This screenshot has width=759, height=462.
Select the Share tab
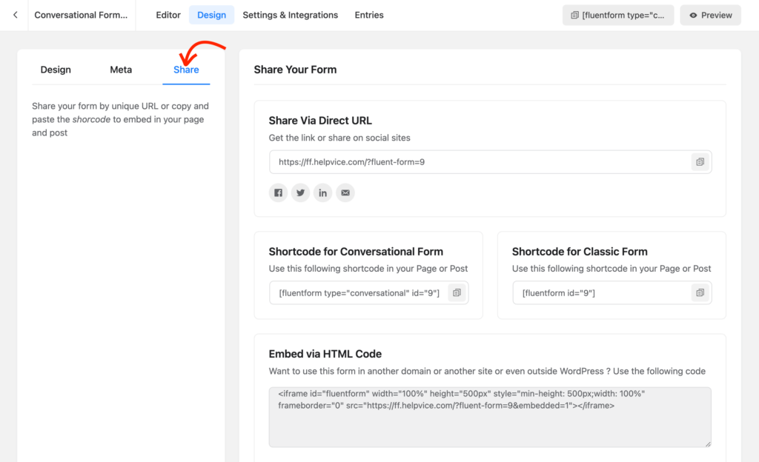(185, 69)
